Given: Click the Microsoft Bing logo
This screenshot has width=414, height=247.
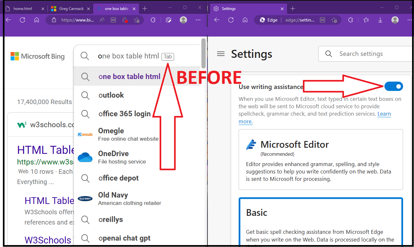Looking at the screenshot, I should point(37,56).
